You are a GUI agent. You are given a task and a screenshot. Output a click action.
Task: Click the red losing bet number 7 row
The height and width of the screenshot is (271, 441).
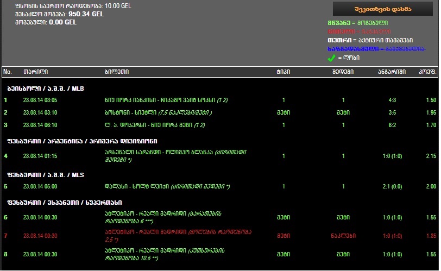coord(220,236)
